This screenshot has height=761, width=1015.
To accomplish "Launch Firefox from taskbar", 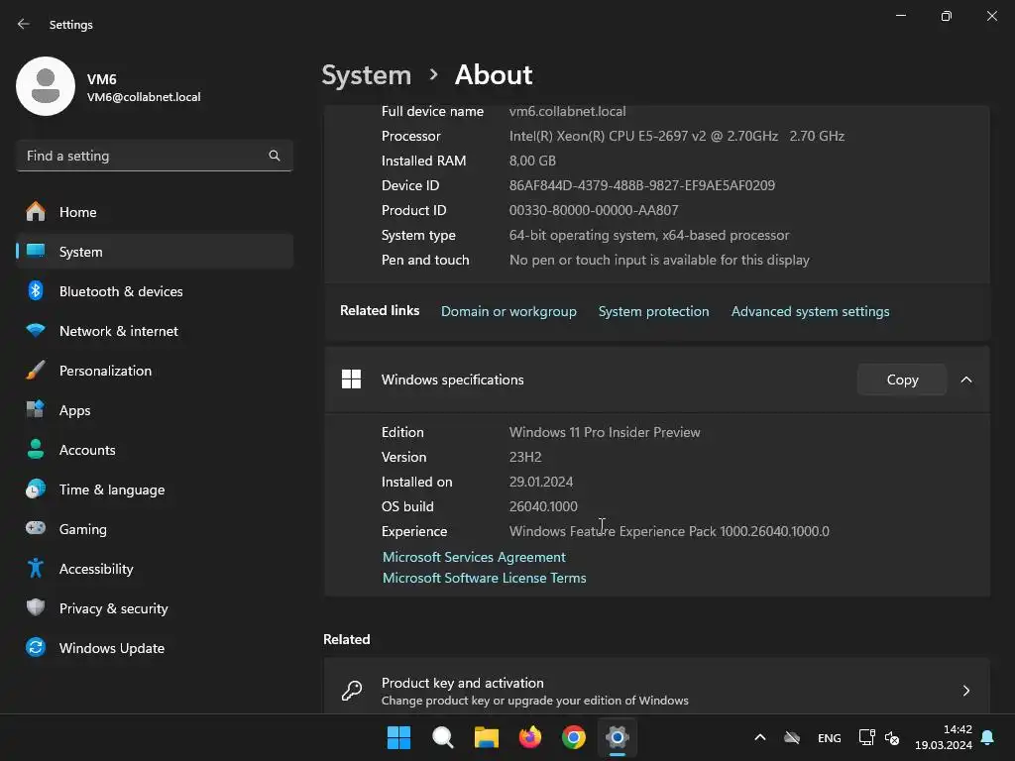I will coord(530,737).
